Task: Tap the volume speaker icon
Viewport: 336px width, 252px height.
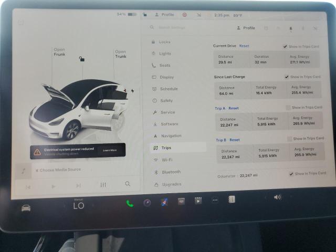Action: click(277, 197)
